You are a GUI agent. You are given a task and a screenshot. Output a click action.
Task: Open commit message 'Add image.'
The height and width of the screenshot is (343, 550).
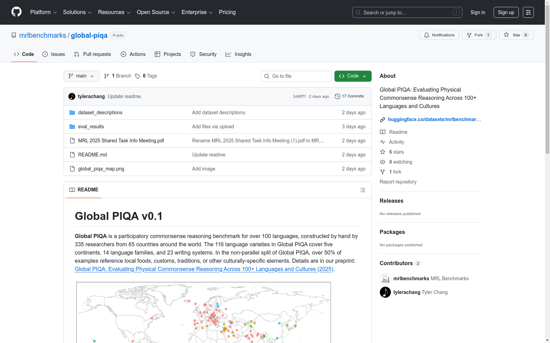point(204,169)
